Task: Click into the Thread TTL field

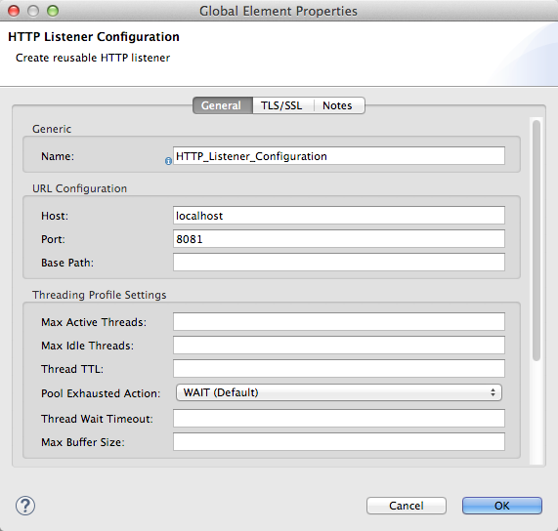Action: (339, 369)
